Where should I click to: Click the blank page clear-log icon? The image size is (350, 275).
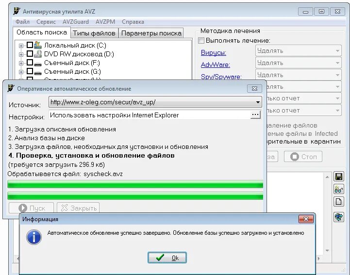[339, 202]
